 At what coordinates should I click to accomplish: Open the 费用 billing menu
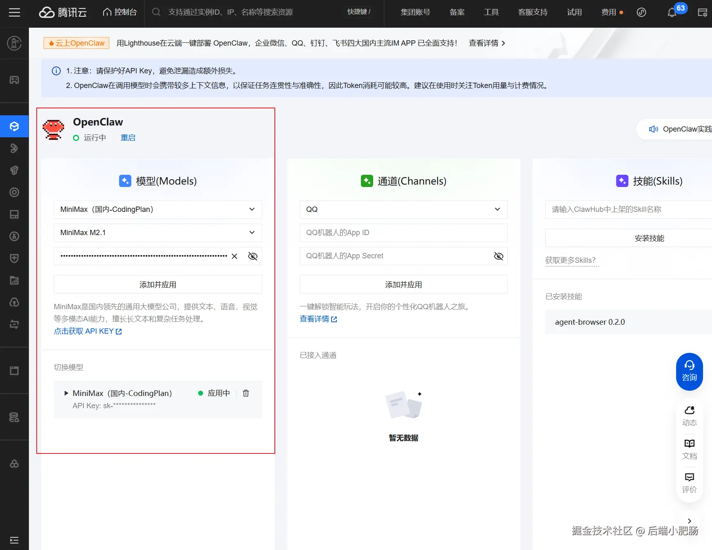pos(609,12)
